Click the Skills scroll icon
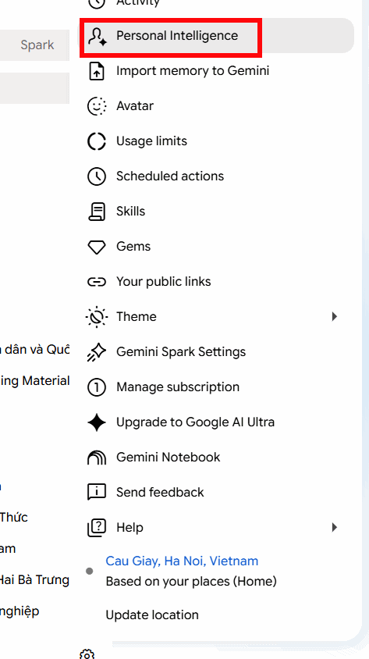 97,212
